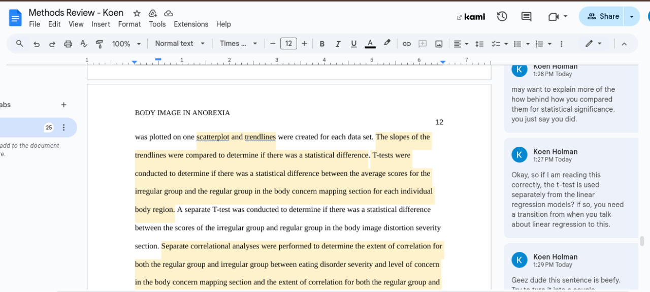Click the insert image icon
The width and height of the screenshot is (650, 292).
coord(439,44)
